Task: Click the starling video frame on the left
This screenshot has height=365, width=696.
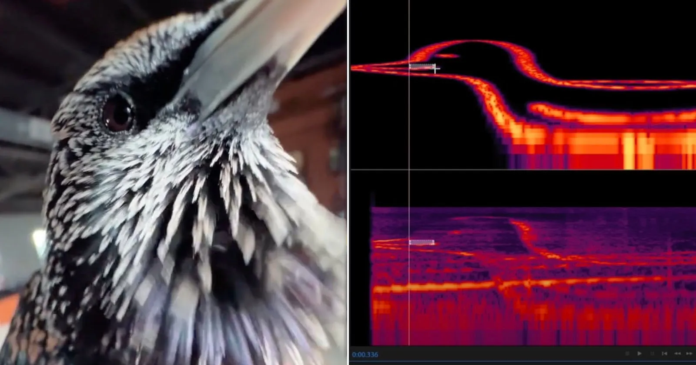Action: [174, 182]
